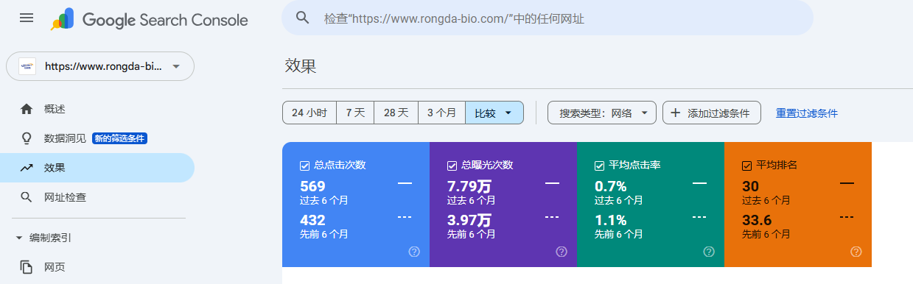Click the home icon beside 概述
The image size is (913, 284).
[27, 109]
